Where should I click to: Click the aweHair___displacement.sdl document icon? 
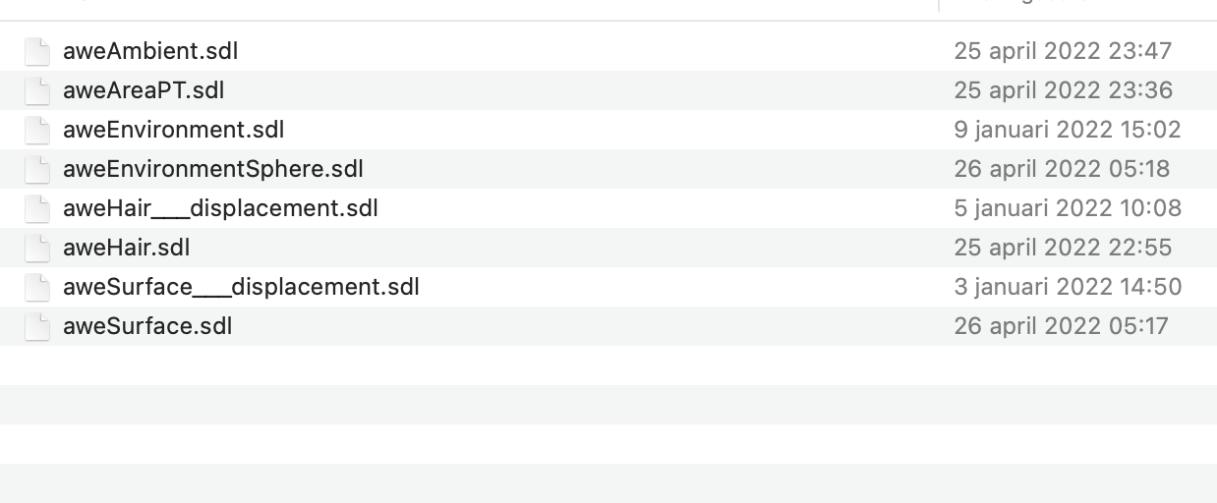point(37,208)
